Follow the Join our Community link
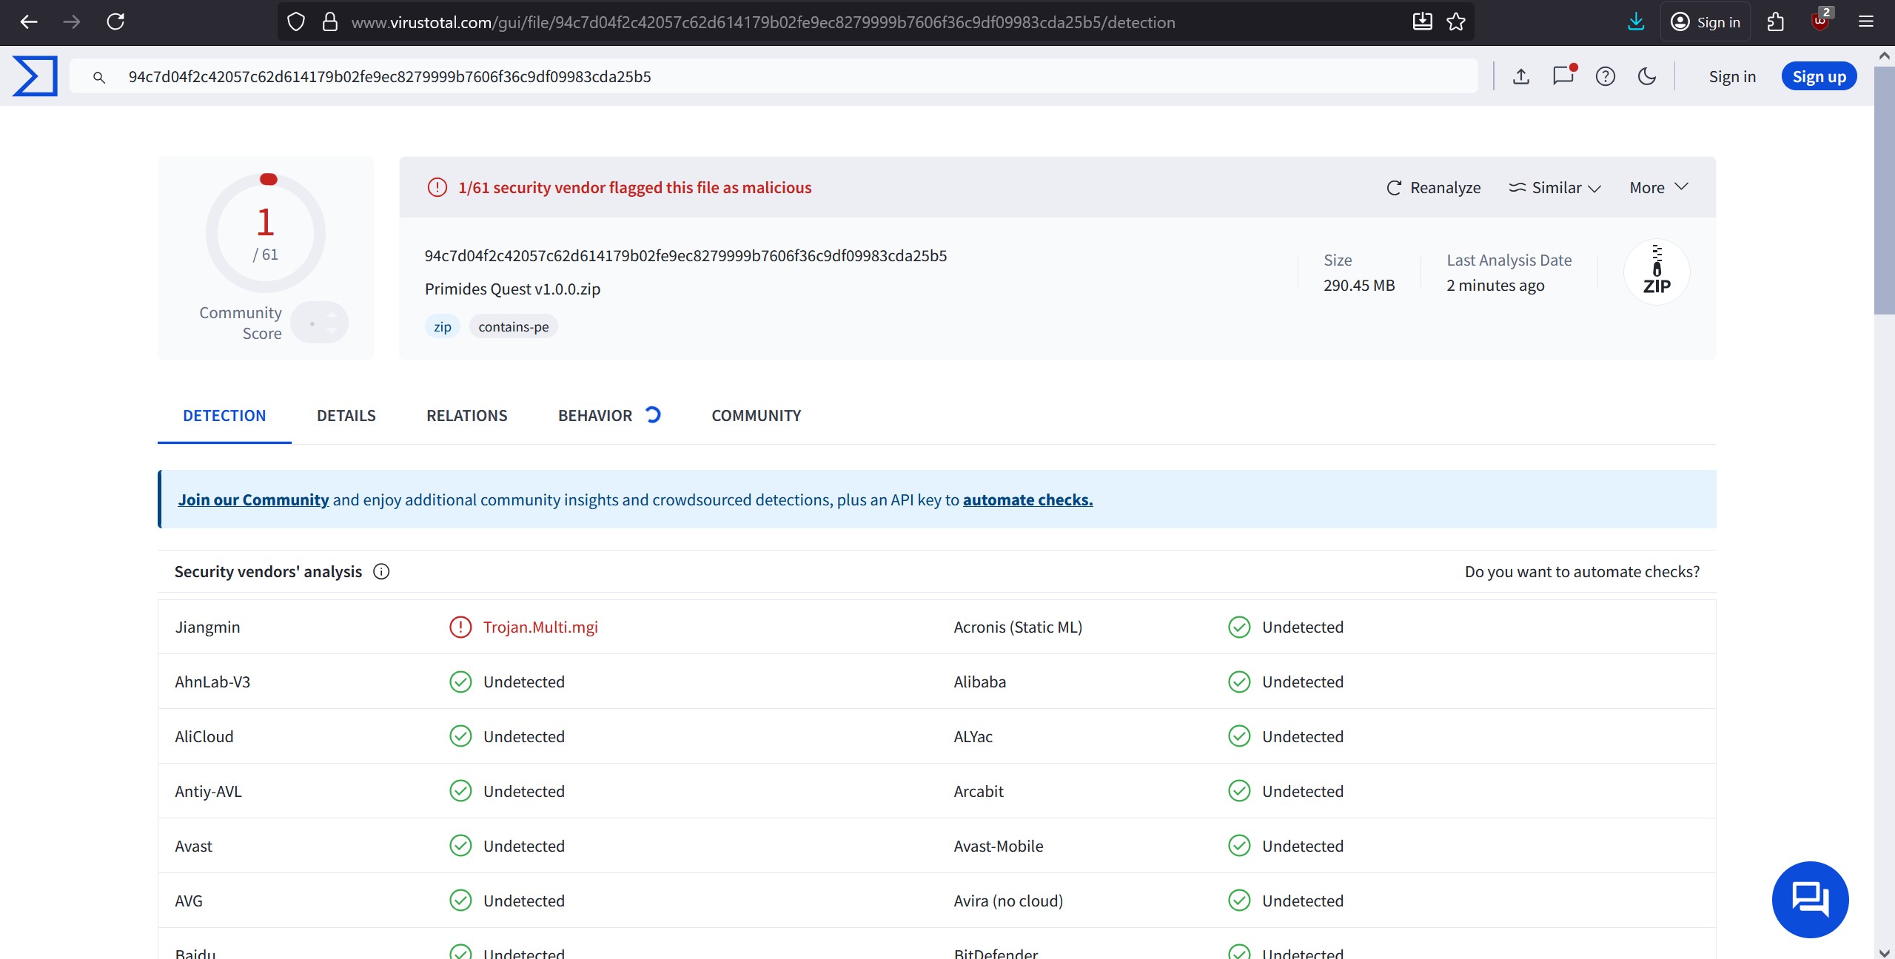Screen dimensions: 1895x959 point(253,500)
